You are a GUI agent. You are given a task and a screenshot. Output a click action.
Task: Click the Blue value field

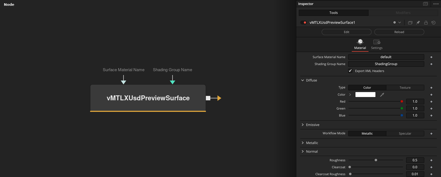click(415, 115)
